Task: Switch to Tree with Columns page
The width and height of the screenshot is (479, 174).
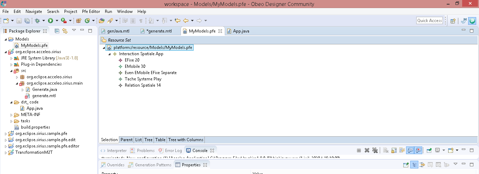Action: 185,140
